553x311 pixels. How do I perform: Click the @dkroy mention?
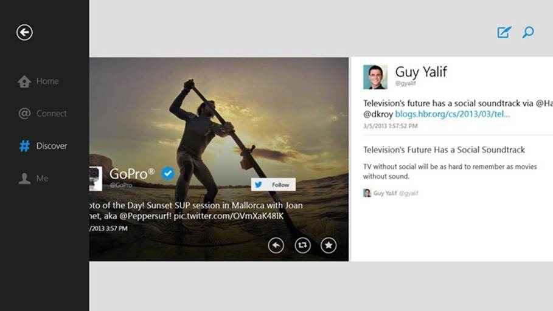tap(378, 114)
